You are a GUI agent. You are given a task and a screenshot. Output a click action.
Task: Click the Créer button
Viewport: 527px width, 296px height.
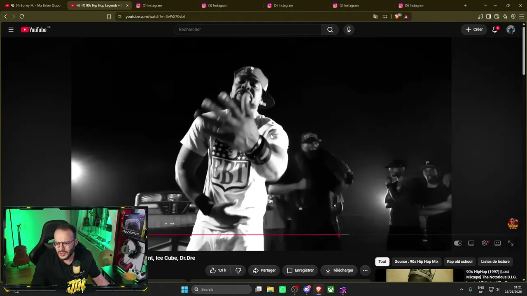click(474, 30)
